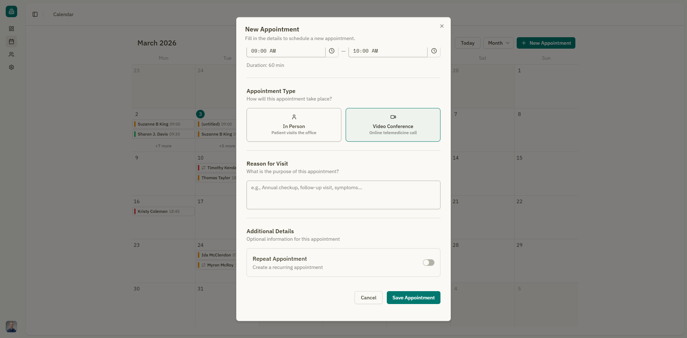Select the Video Conference appointment type
Screen dimensions: 687x338
coord(393,124)
